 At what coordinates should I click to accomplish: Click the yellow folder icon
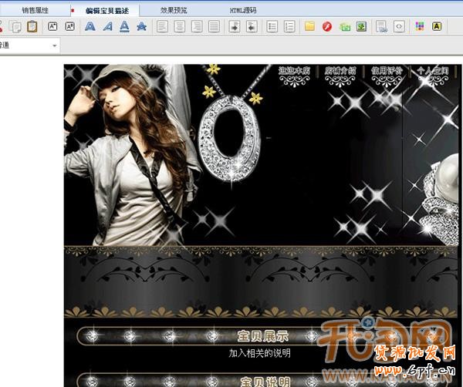(x=309, y=27)
